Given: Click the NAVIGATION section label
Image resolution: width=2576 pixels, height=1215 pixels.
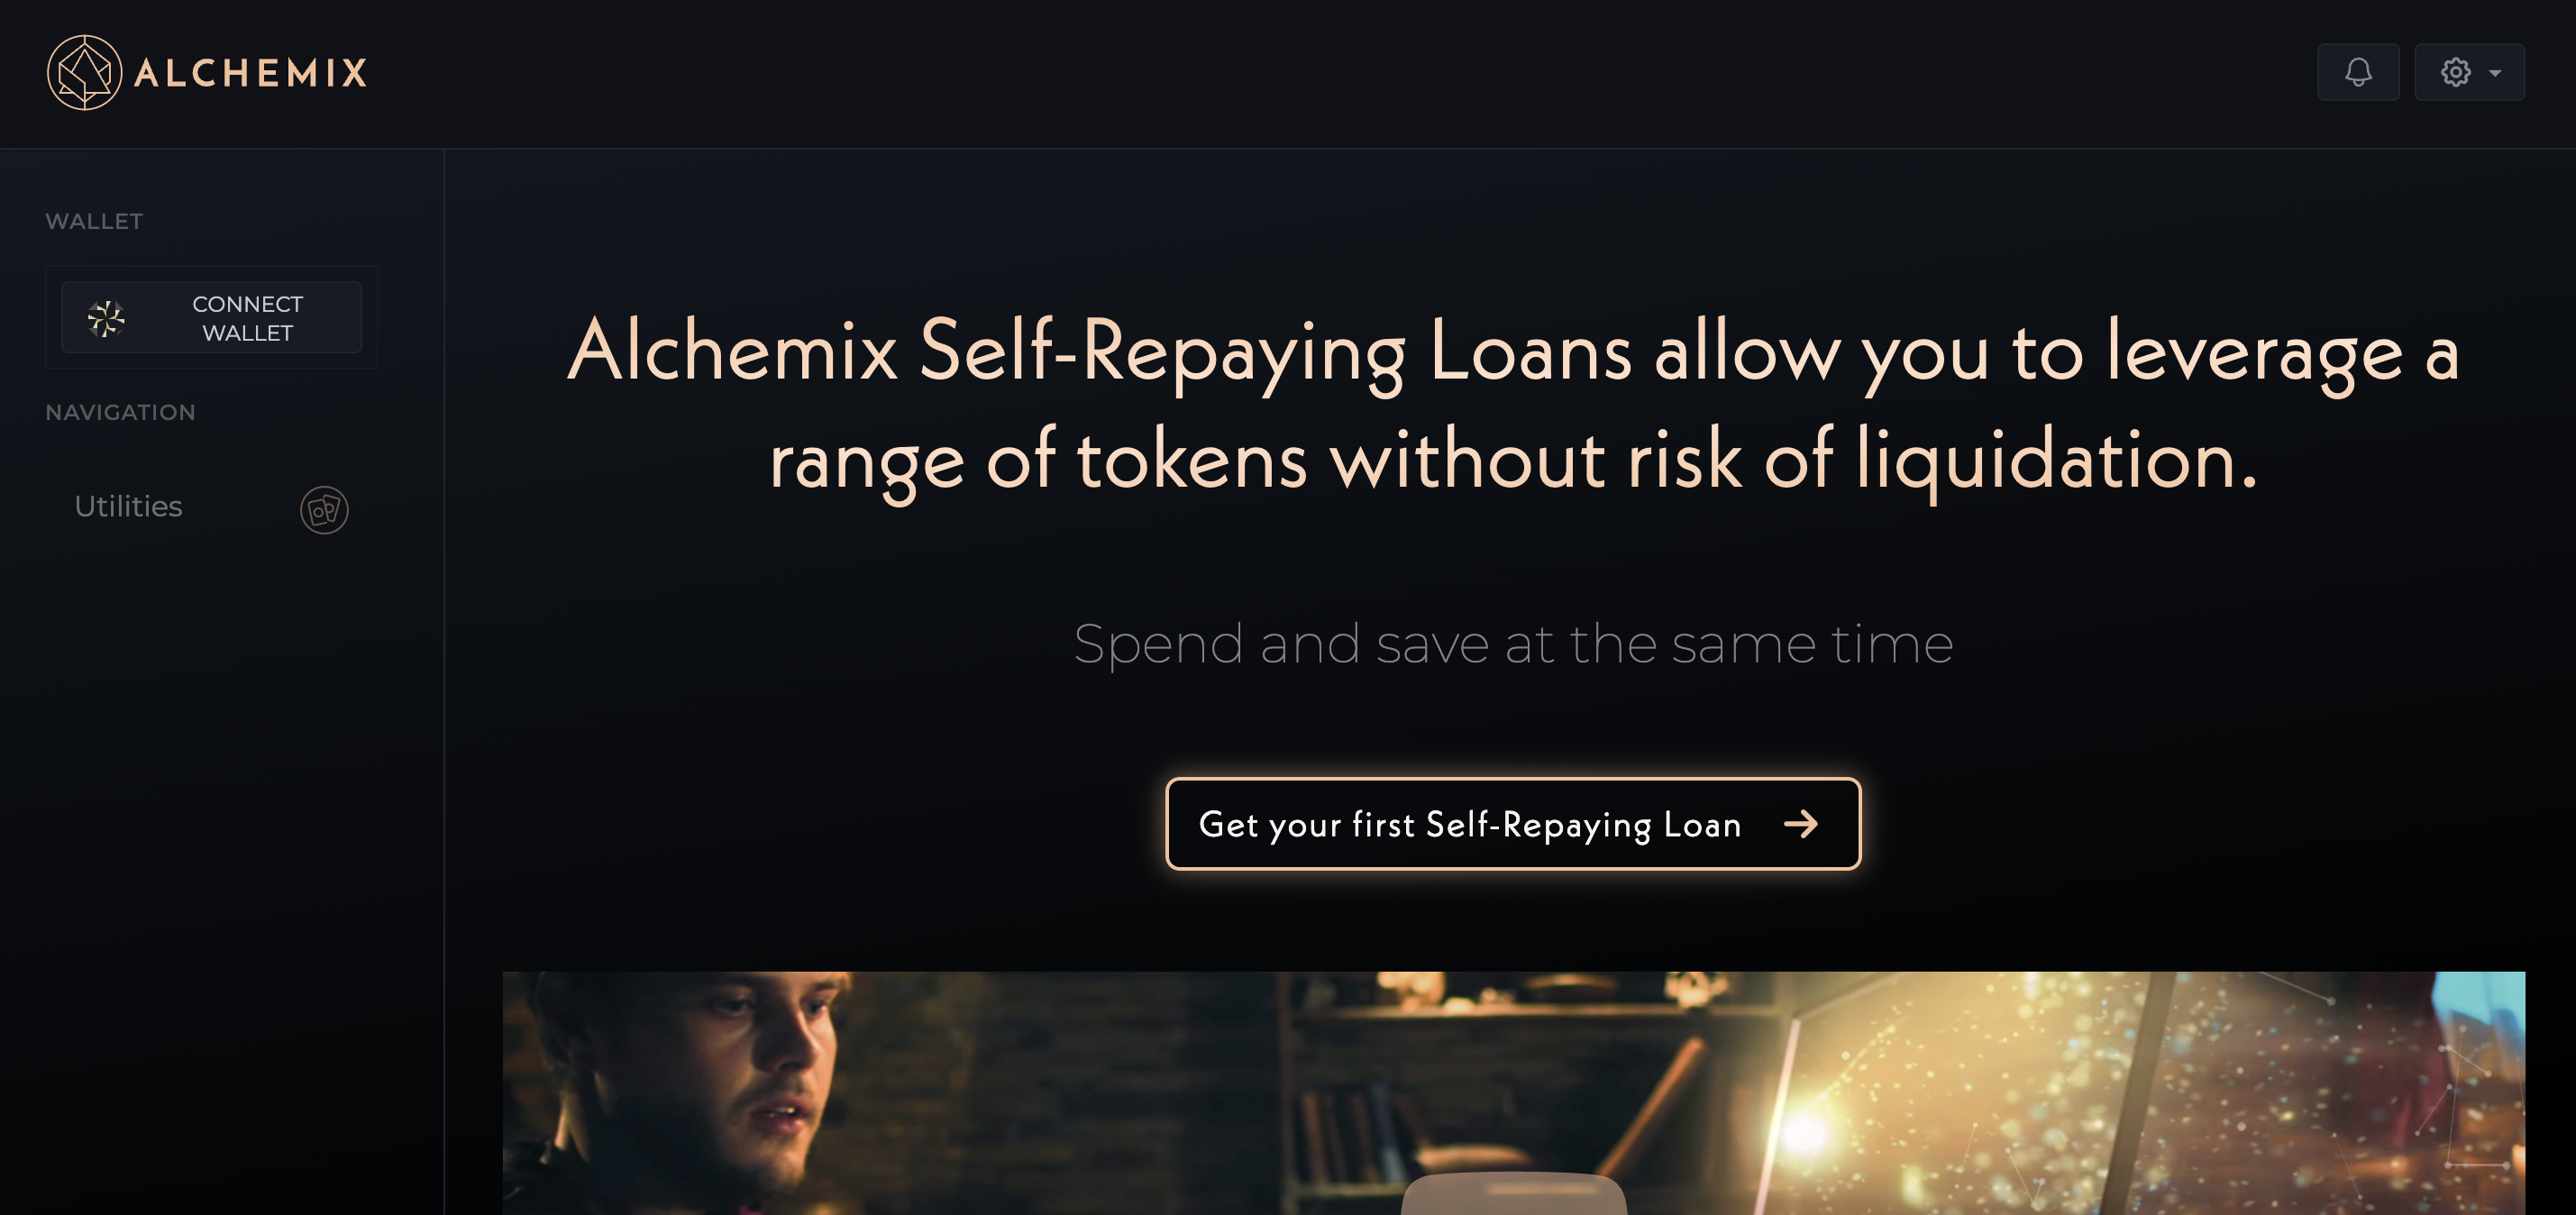Looking at the screenshot, I should tap(120, 412).
